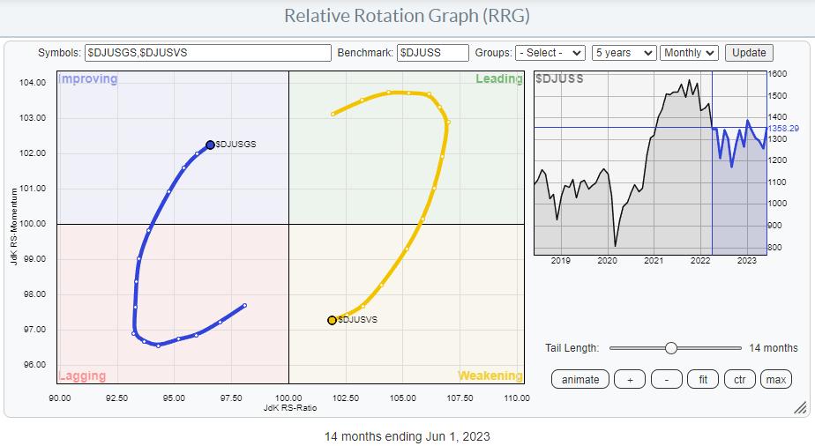Screen dimensions: 815x446
Task: Click the animate button
Action: click(x=580, y=380)
